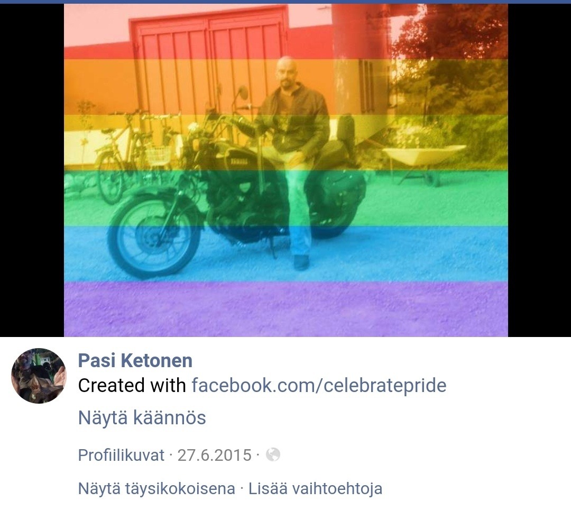The height and width of the screenshot is (510, 571).
Task: Click the blue header bar at top
Action: coord(285,2)
